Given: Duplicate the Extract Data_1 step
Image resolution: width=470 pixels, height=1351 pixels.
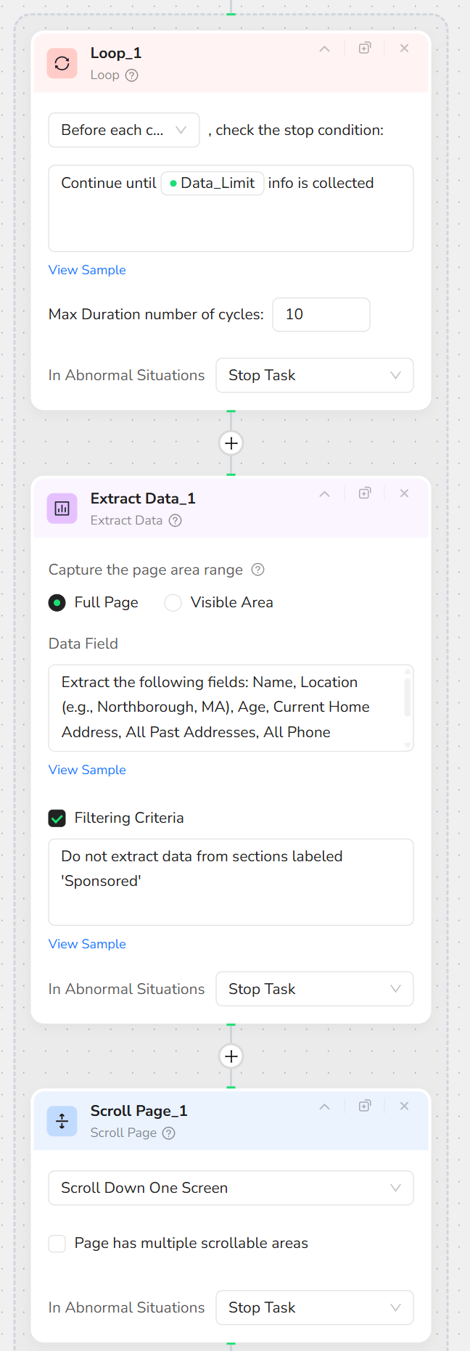Looking at the screenshot, I should click(x=365, y=493).
